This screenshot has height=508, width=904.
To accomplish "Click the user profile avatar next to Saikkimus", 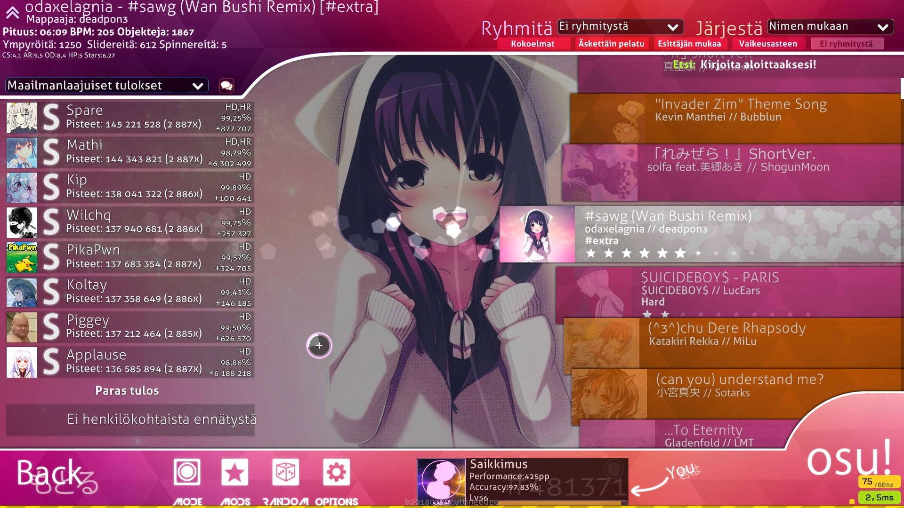I will pyautogui.click(x=441, y=481).
